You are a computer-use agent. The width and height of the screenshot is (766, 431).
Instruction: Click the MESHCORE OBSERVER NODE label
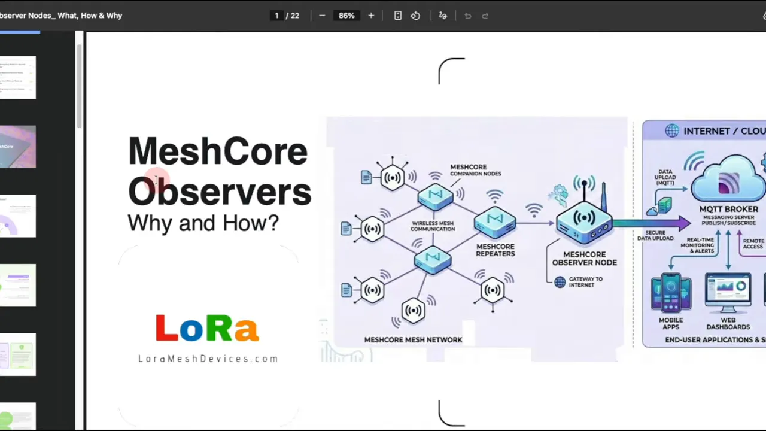click(x=585, y=259)
